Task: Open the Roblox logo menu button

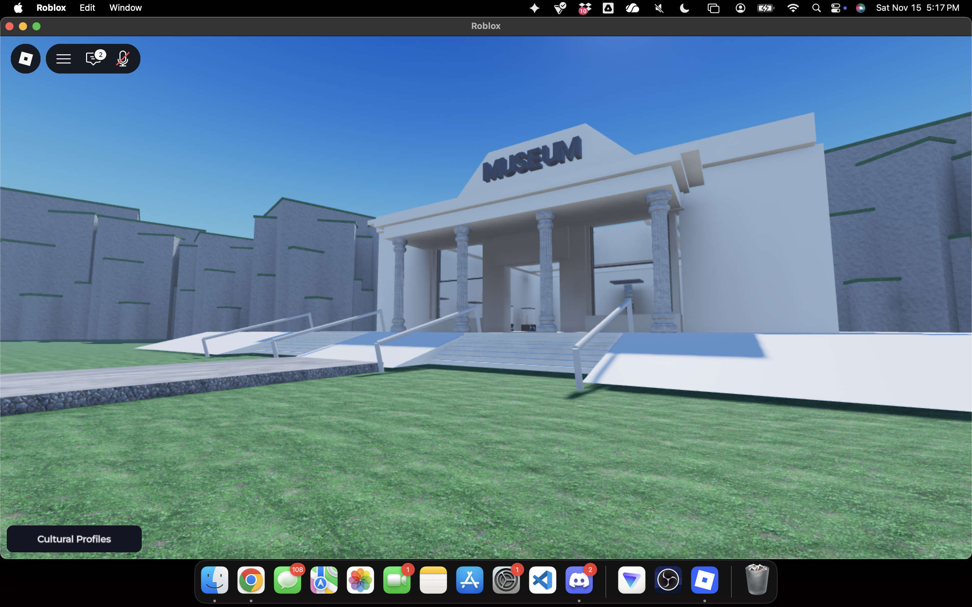Action: click(25, 59)
